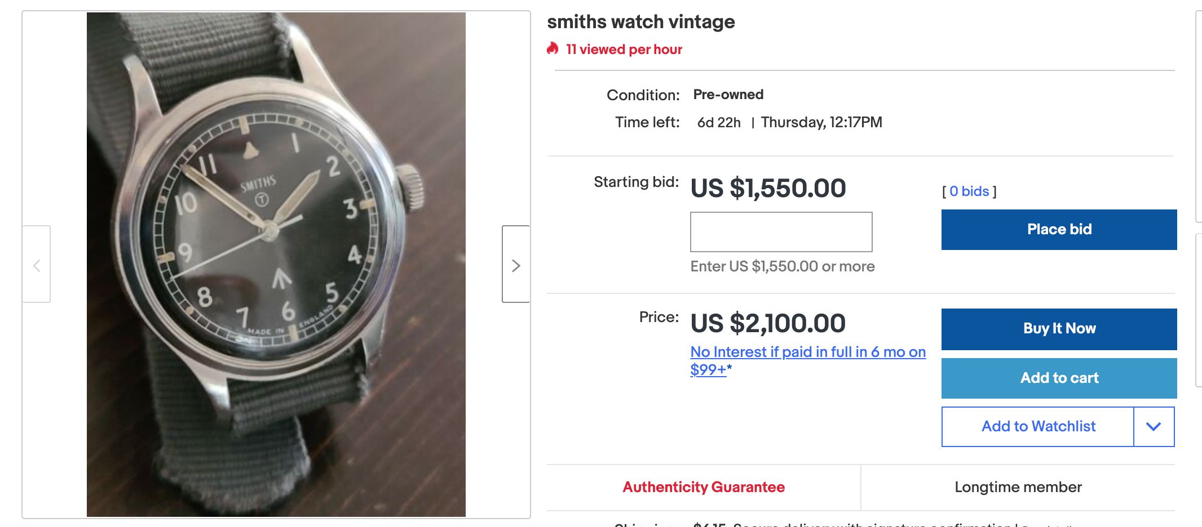Click the Authenticity Guarantee label
Viewport: 1202px width, 527px height.
pos(704,487)
